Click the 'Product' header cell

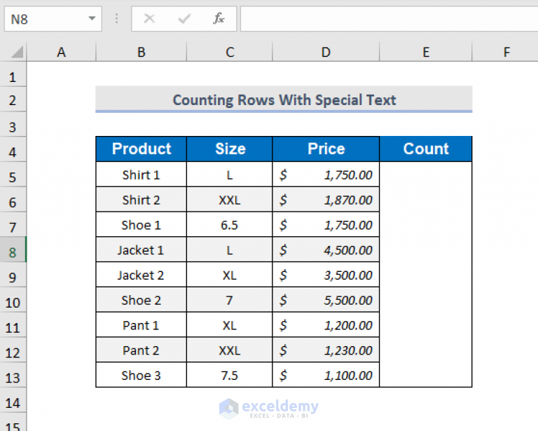pyautogui.click(x=141, y=149)
